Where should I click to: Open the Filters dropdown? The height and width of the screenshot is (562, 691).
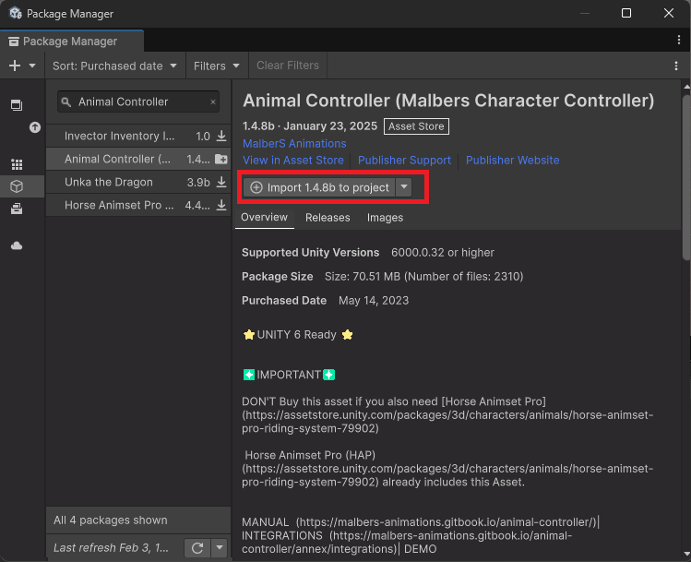pyautogui.click(x=217, y=66)
